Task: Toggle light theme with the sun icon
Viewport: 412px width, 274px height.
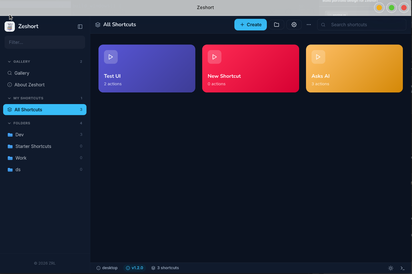Action: (391, 268)
